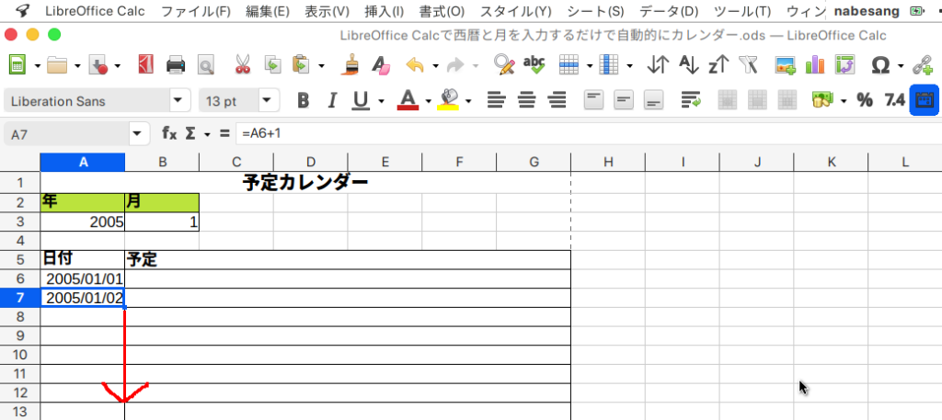Activate the Clone Formatting paintbrush

tap(350, 65)
